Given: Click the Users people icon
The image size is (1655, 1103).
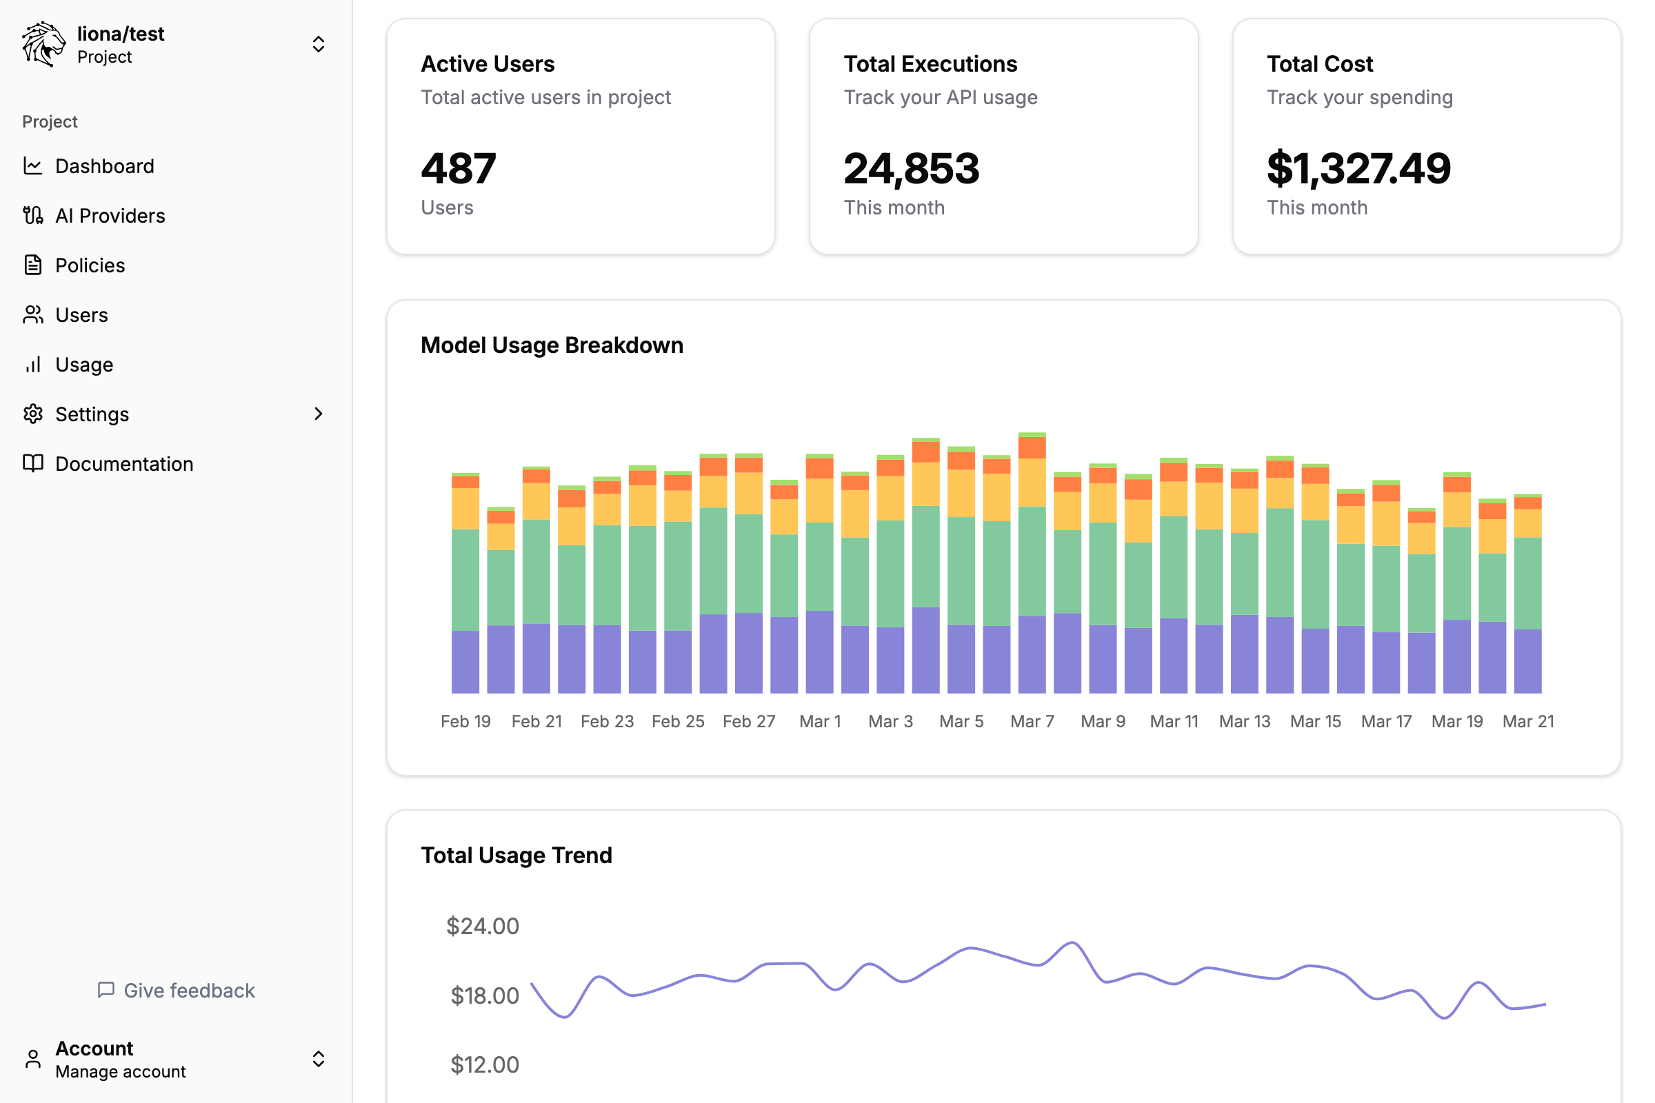Looking at the screenshot, I should [33, 314].
